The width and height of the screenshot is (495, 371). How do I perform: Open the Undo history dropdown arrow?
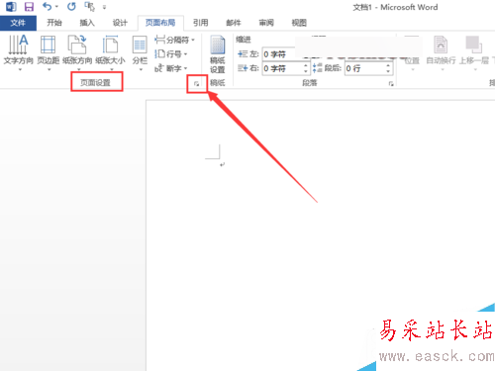click(56, 7)
